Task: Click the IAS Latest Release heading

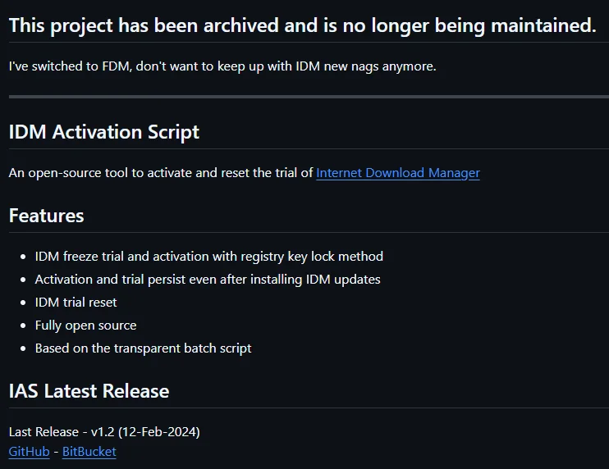Action: [89, 391]
